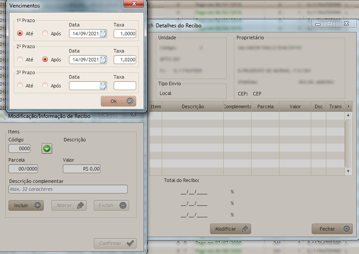Select Até option for 3º Prazo
359x254 pixels.
tap(20, 86)
